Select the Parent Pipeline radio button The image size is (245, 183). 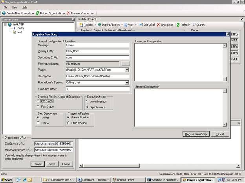coord(68,117)
